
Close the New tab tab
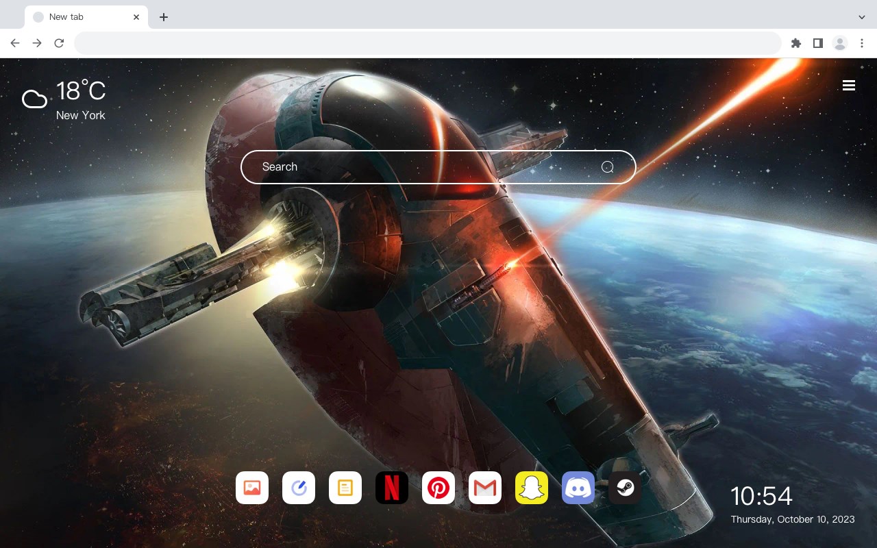[x=137, y=17]
